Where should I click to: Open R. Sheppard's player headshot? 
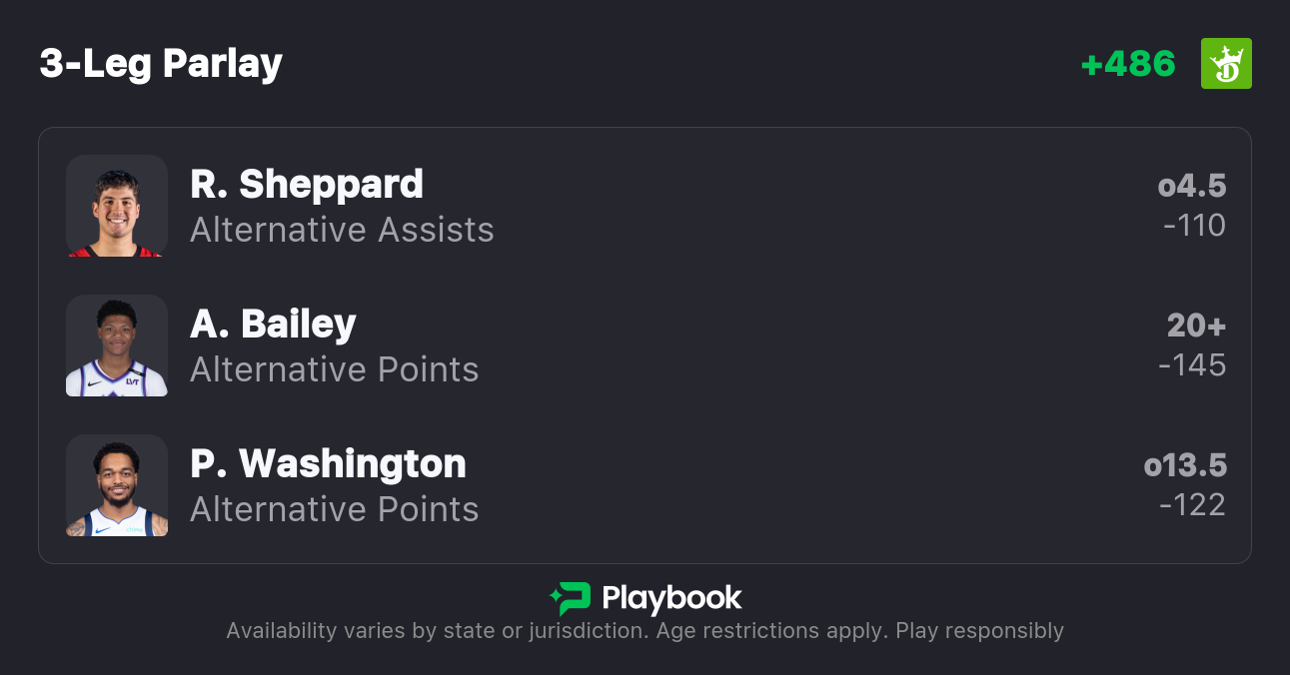(117, 206)
